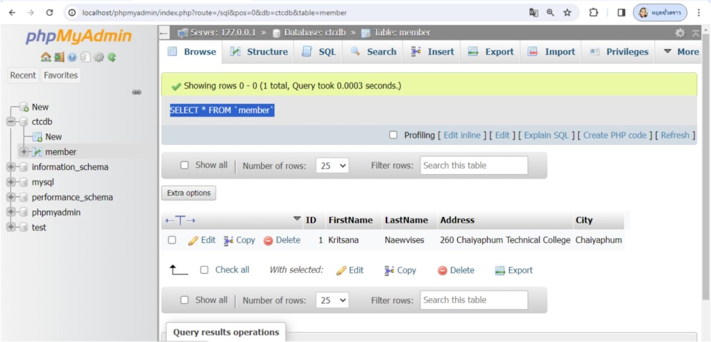Click the red Delete icon in row 1

268,240
